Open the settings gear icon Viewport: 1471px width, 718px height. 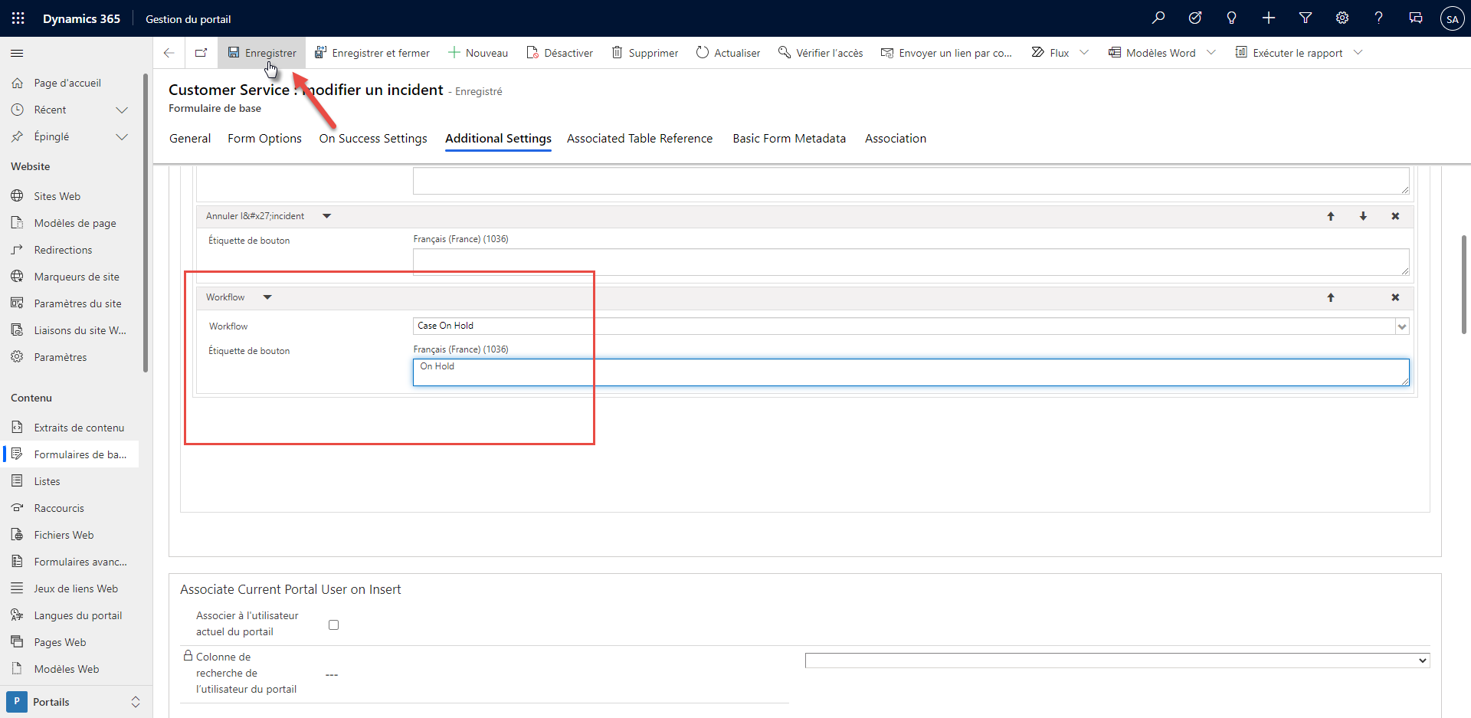pyautogui.click(x=1342, y=18)
